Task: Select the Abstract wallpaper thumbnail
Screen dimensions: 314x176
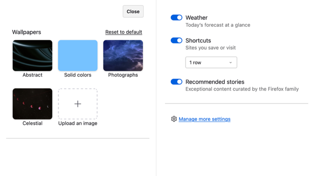Action: click(x=32, y=55)
